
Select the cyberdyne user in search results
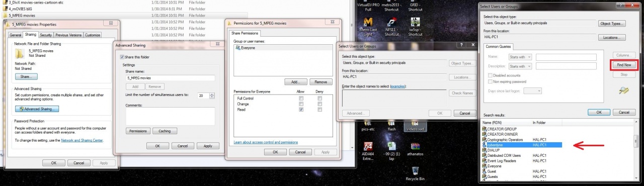pyautogui.click(x=521, y=145)
